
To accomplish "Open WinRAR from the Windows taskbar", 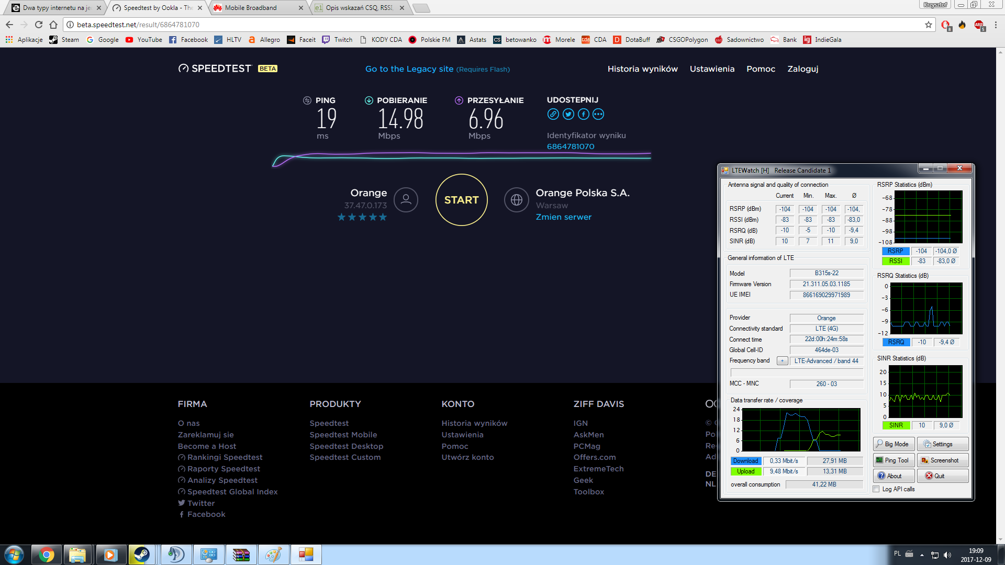I will (x=241, y=555).
